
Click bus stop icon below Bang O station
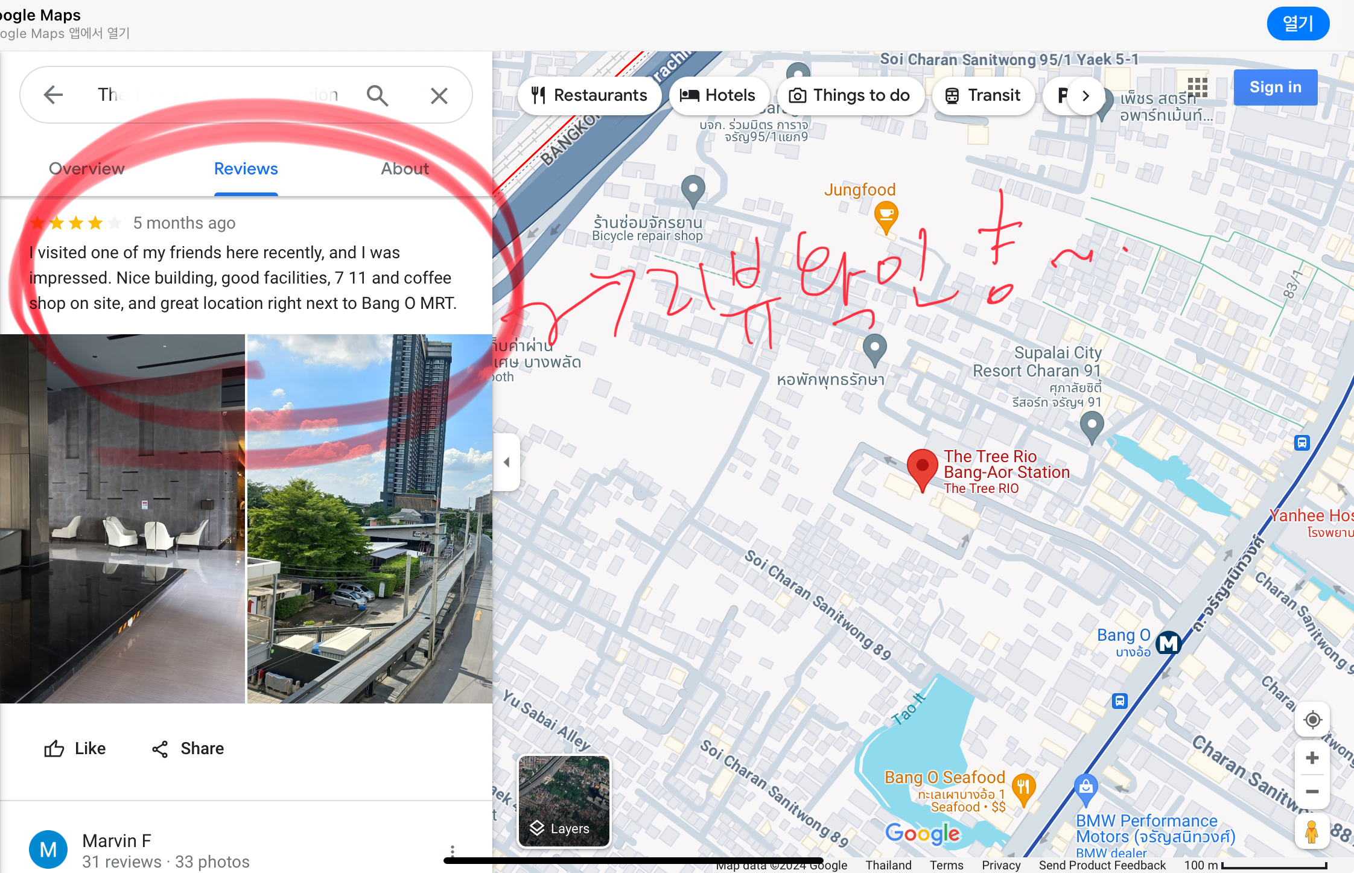pyautogui.click(x=1120, y=701)
